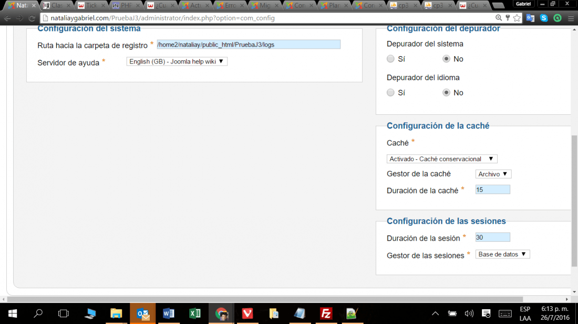Click the taskbar search magnifier

coord(38,314)
